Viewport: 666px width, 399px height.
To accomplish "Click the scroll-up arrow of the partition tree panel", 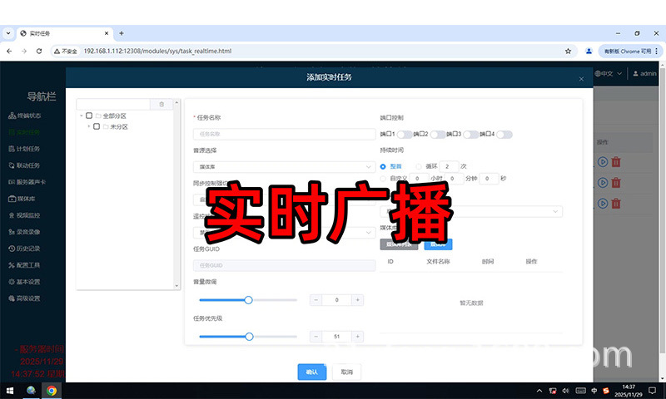I will (177, 102).
